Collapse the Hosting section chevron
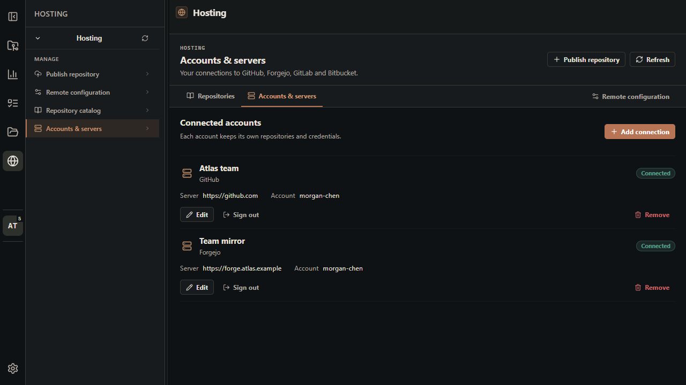 coord(38,38)
